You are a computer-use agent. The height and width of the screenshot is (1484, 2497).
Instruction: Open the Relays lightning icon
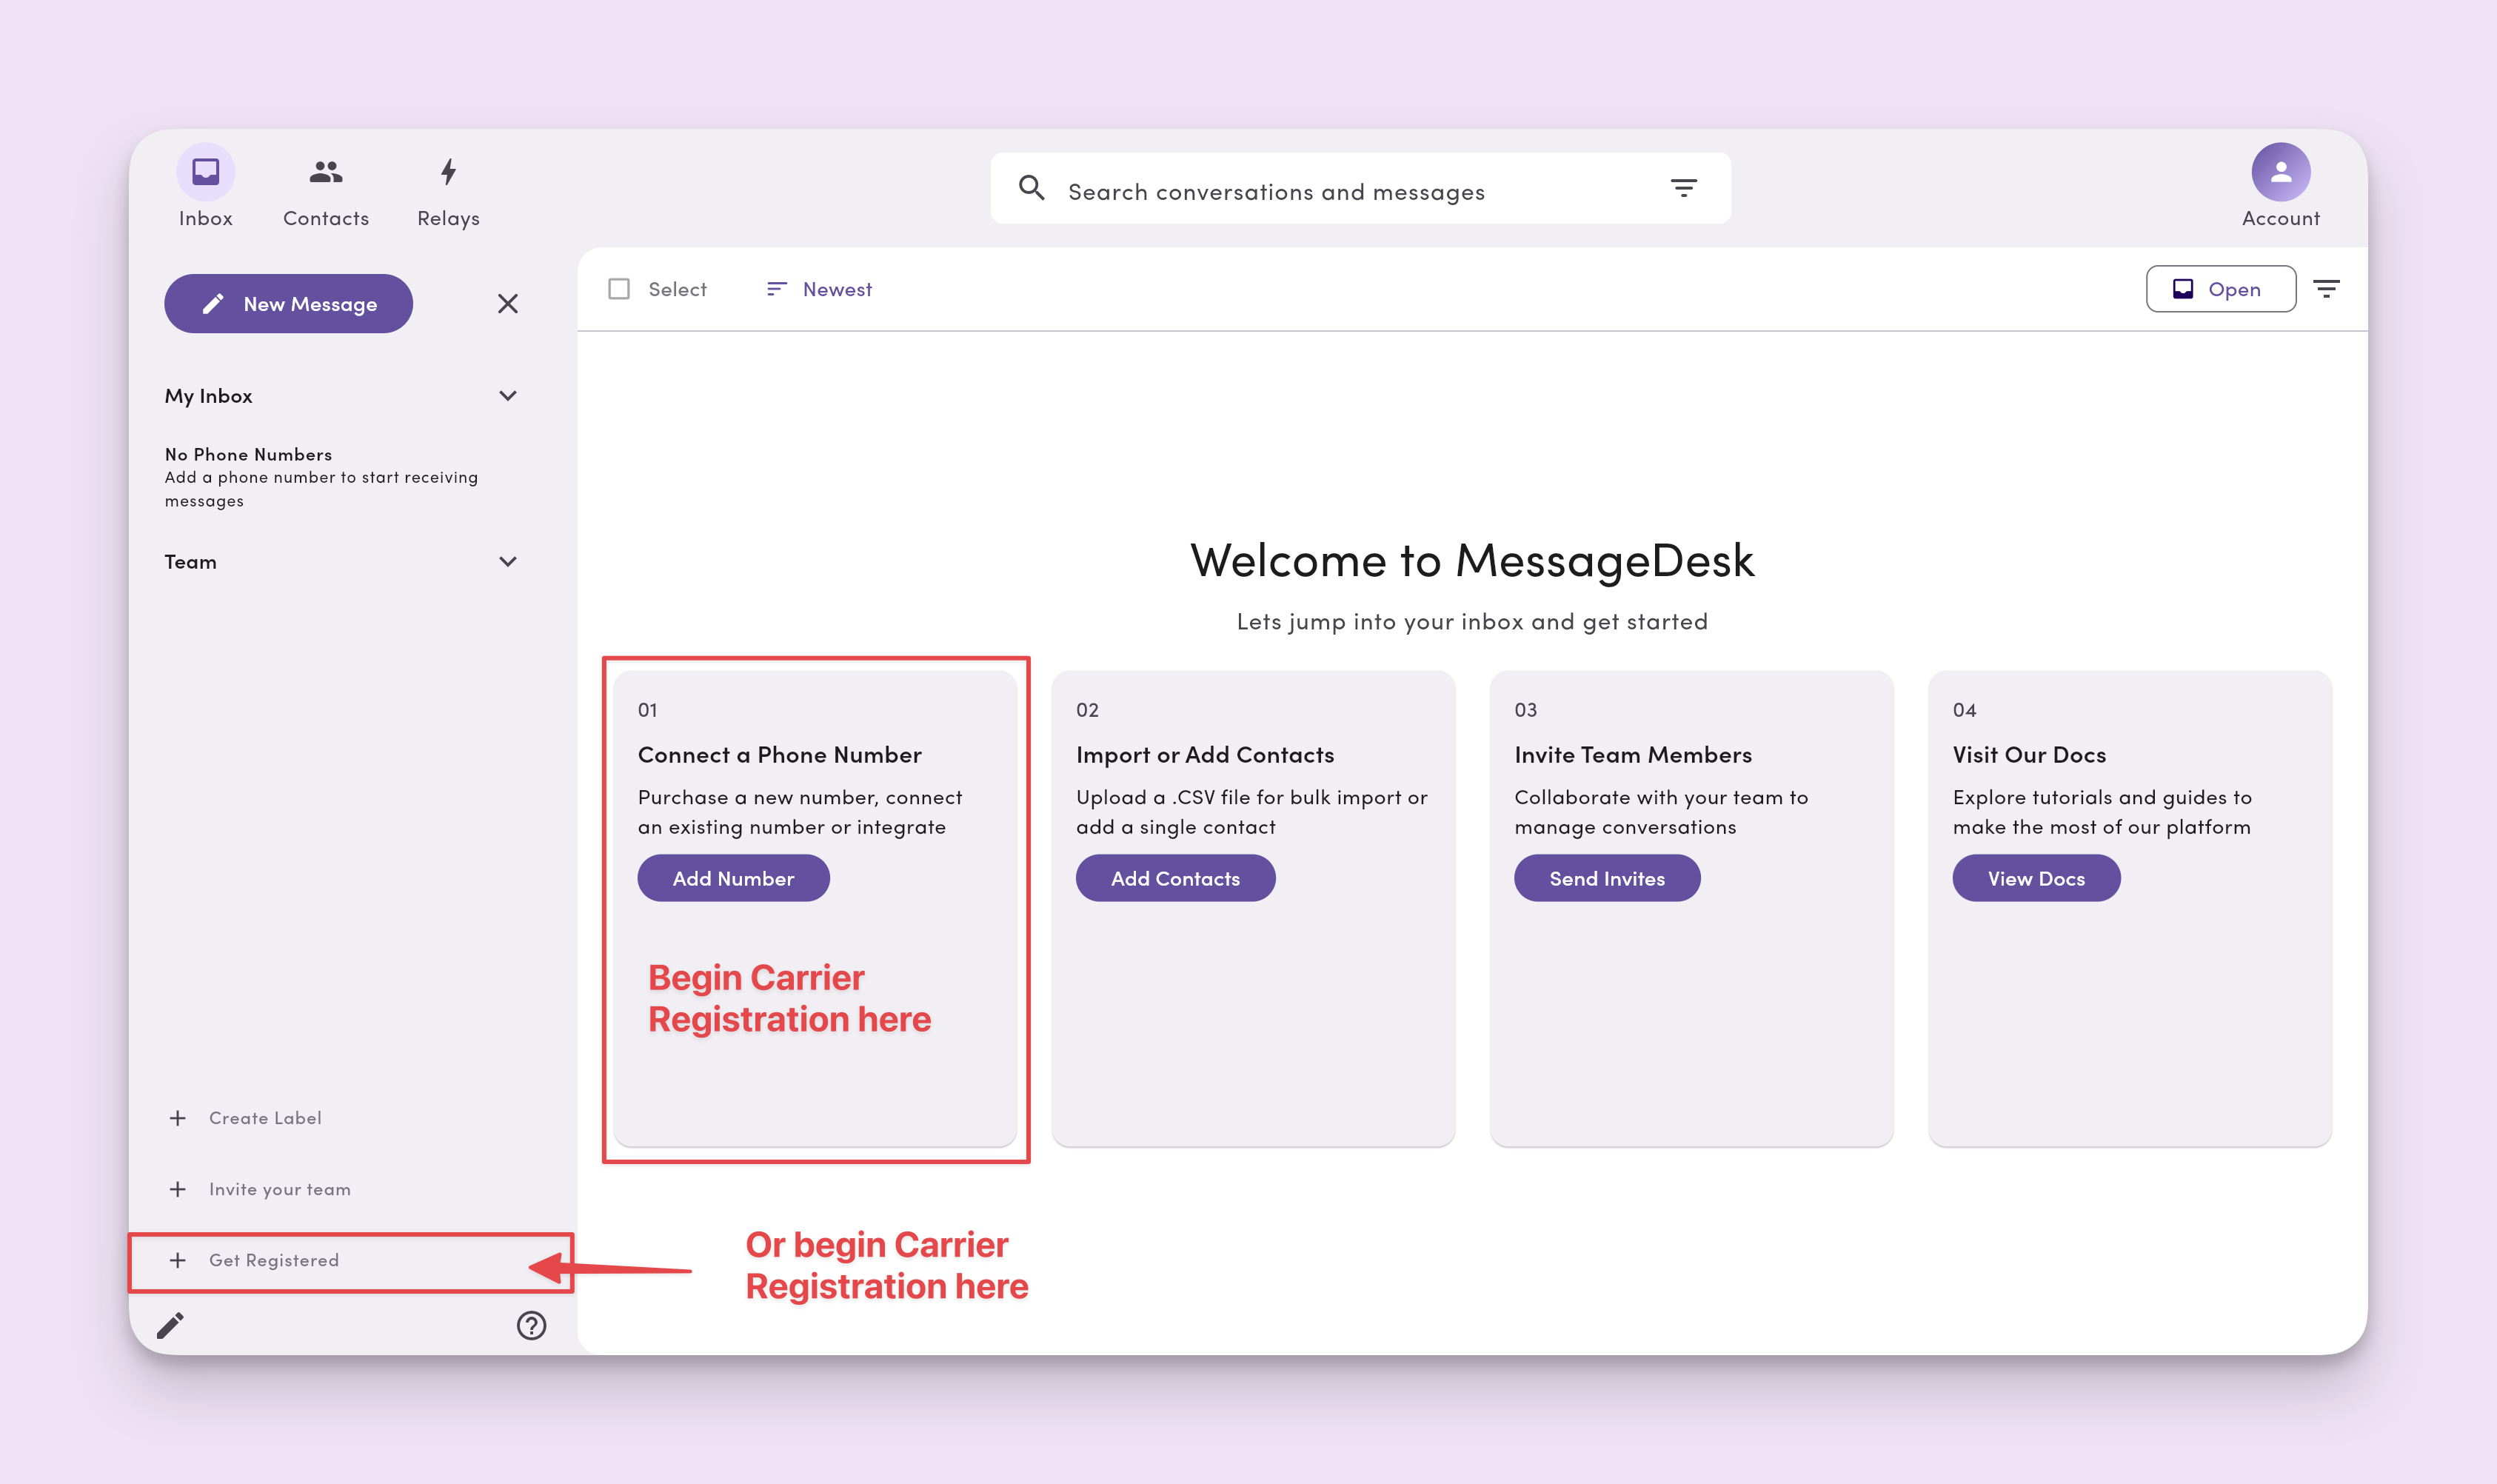click(448, 172)
